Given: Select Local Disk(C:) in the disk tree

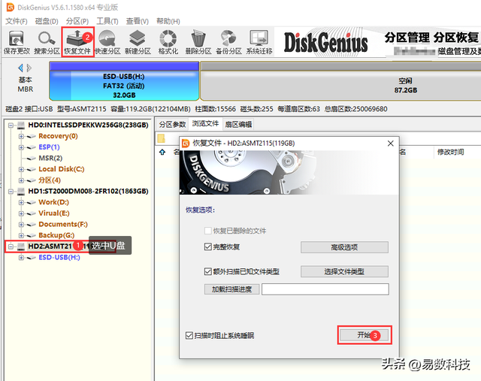Looking at the screenshot, I should click(62, 169).
